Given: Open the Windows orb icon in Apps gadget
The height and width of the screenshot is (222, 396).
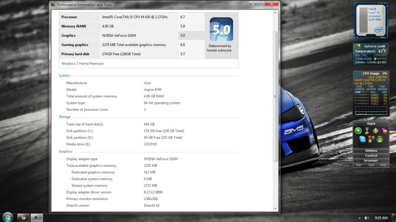Looking at the screenshot, I should tap(380, 139).
